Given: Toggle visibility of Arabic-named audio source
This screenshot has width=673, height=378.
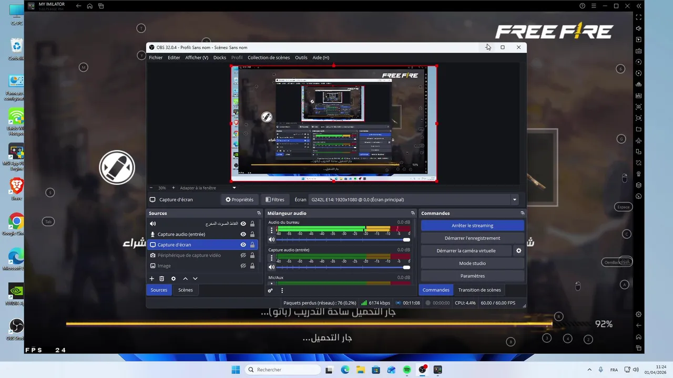Looking at the screenshot, I should (243, 224).
